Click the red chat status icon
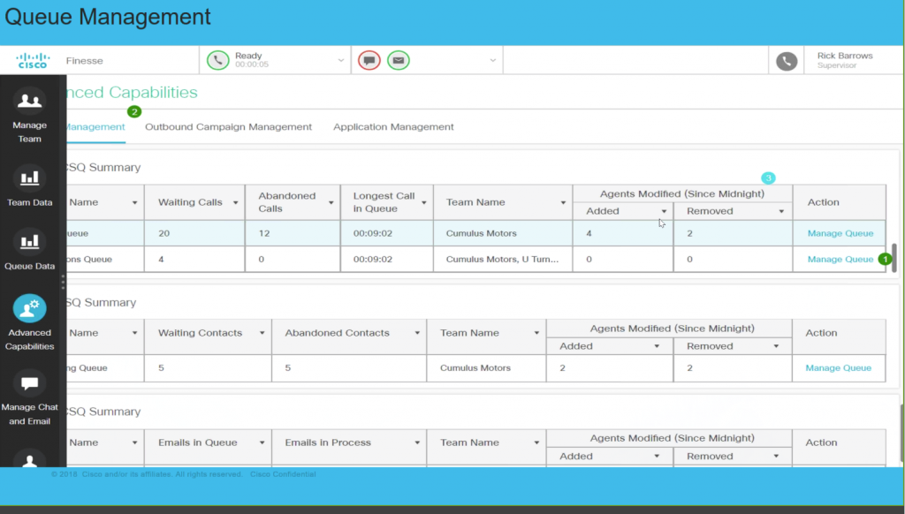Image resolution: width=905 pixels, height=514 pixels. pos(368,60)
